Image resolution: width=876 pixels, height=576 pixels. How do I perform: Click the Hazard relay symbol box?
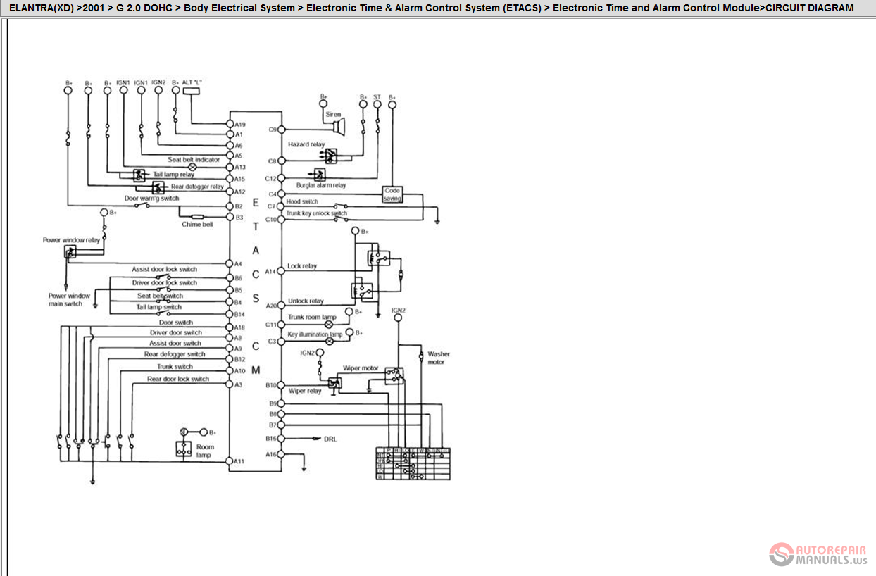[x=330, y=156]
